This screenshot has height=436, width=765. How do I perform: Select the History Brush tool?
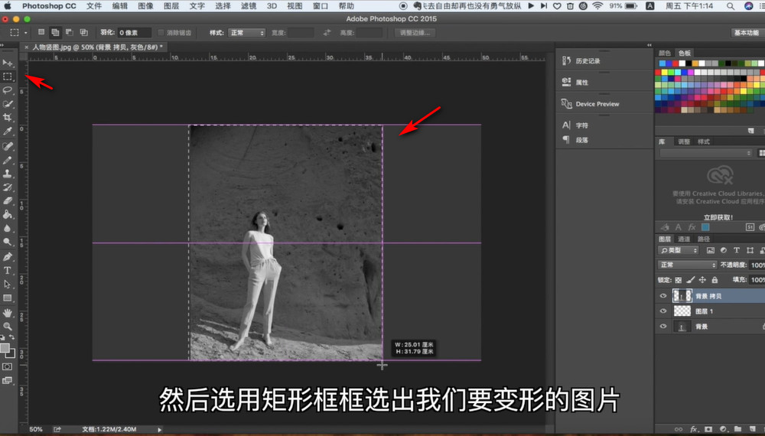tap(8, 187)
